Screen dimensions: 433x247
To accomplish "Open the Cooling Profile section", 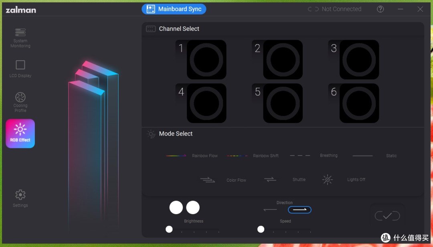I will (x=20, y=102).
